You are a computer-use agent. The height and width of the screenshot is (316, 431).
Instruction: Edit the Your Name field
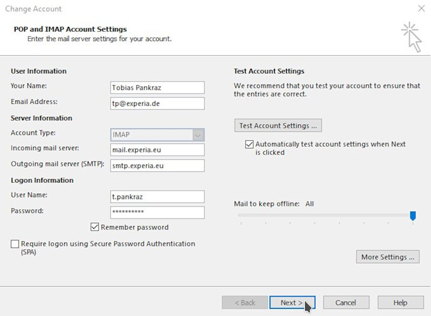pyautogui.click(x=157, y=87)
